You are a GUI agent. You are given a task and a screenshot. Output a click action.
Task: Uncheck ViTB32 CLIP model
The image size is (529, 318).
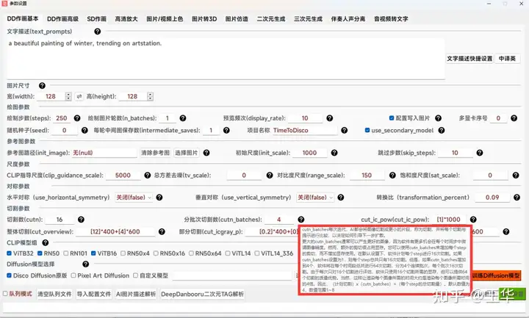tap(9, 253)
